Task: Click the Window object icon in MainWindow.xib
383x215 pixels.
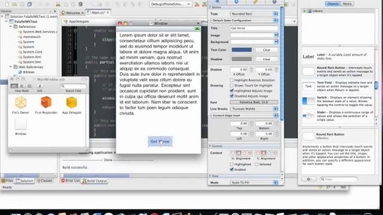Action: click(x=20, y=124)
